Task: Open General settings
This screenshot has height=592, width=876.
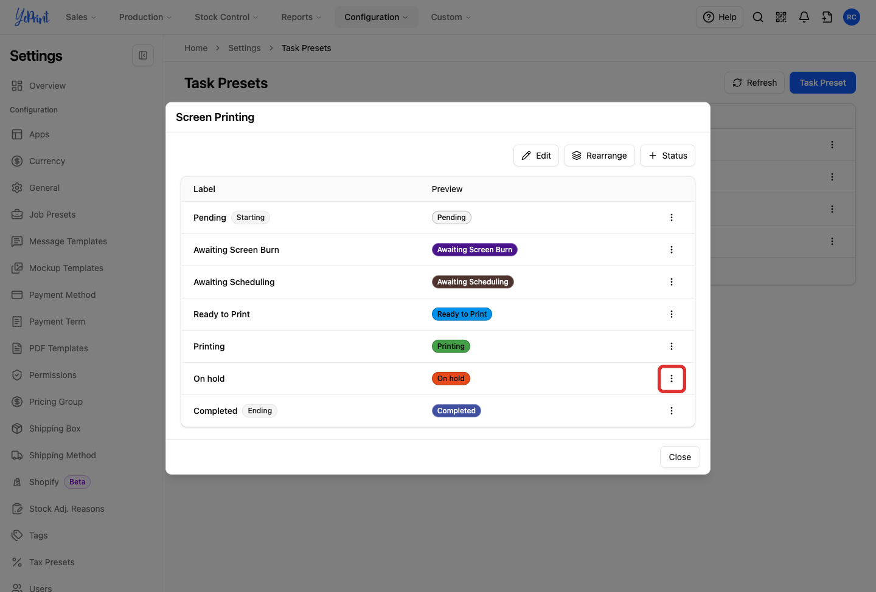Action: (x=44, y=188)
